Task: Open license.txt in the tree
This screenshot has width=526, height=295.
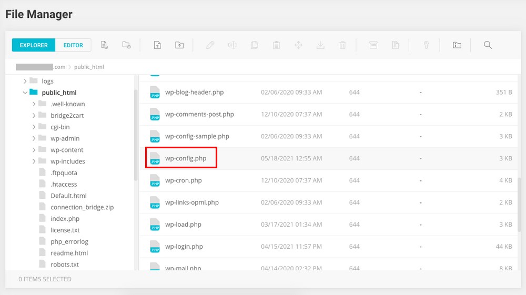Action: pyautogui.click(x=65, y=230)
